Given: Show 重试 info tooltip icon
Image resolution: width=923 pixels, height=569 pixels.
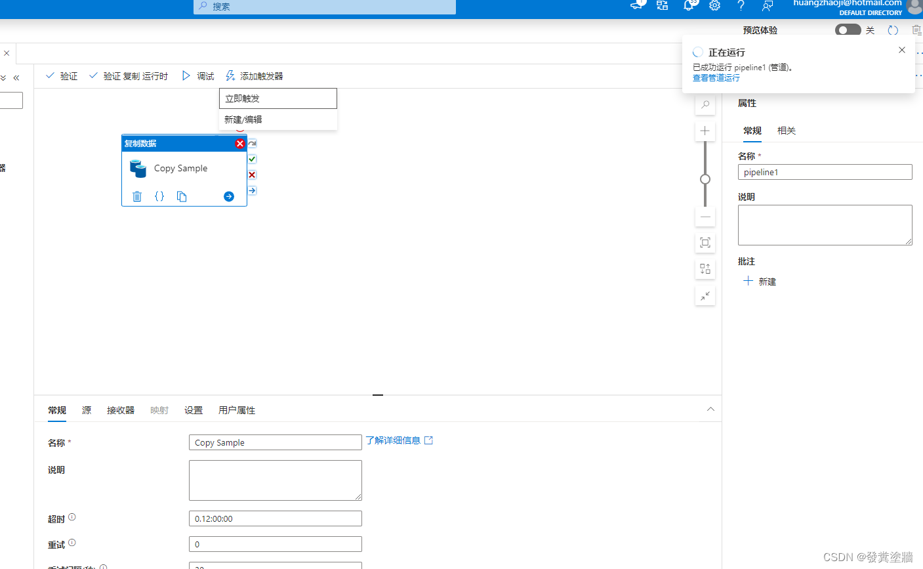Looking at the screenshot, I should (72, 543).
